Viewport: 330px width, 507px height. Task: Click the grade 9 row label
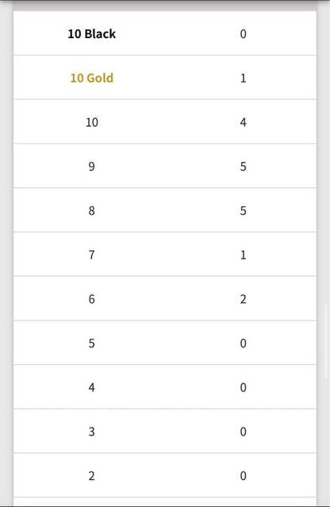pos(91,167)
